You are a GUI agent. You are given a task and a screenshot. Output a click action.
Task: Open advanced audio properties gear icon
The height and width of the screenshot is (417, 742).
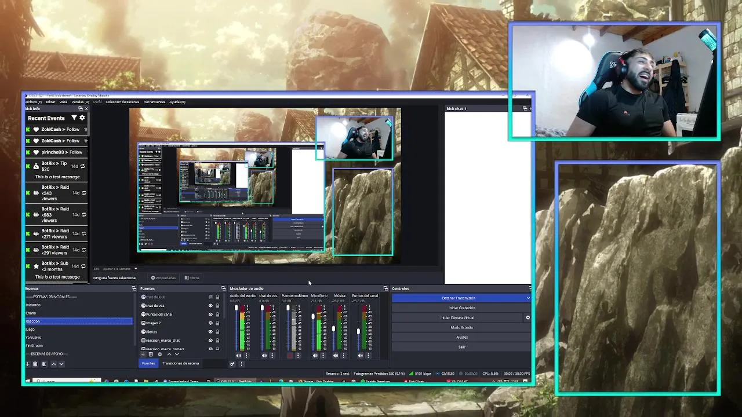232,364
